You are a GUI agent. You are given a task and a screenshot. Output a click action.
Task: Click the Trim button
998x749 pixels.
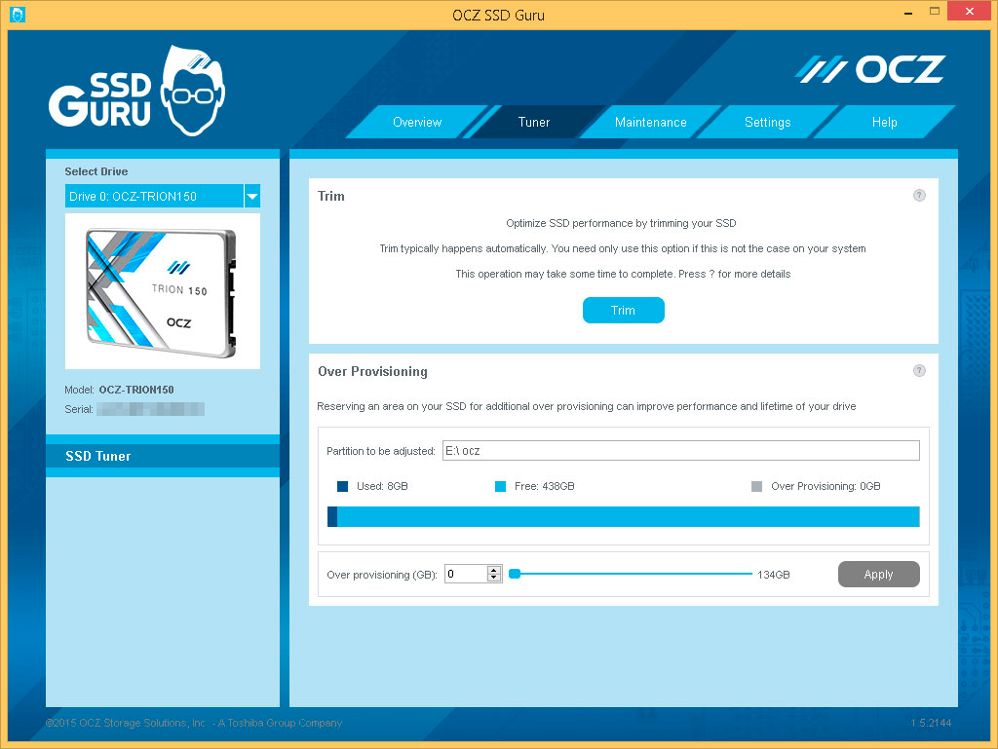(623, 311)
